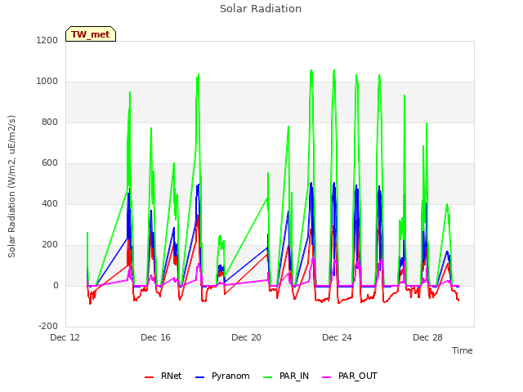This screenshot has width=523, height=392.
Task: Toggle the PAR_IN series legend entry
Action: (286, 376)
